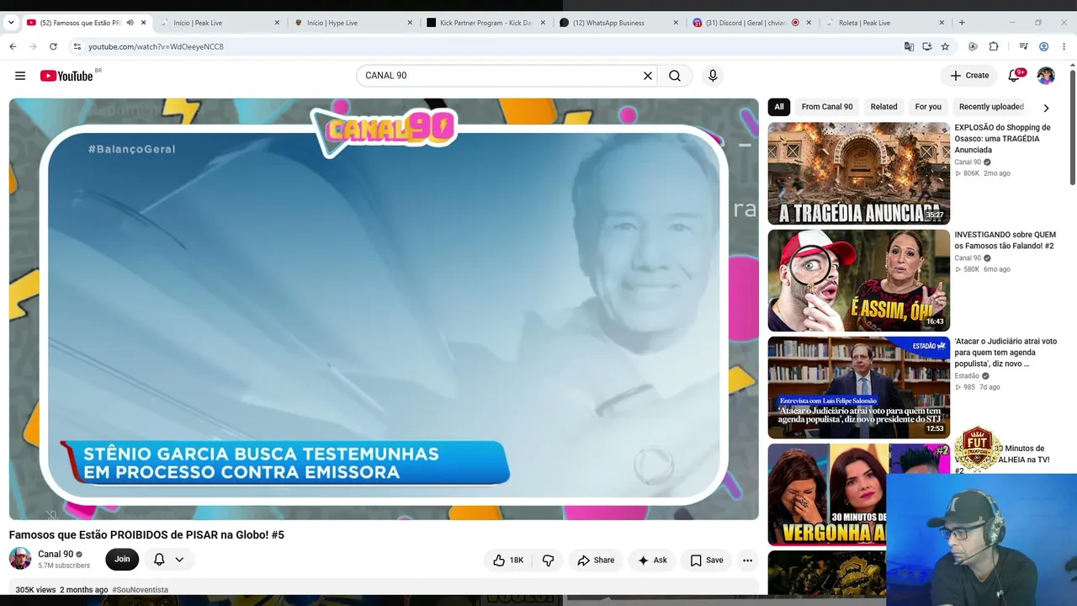Open more actions three-dot menu
This screenshot has width=1077, height=606.
tap(747, 560)
